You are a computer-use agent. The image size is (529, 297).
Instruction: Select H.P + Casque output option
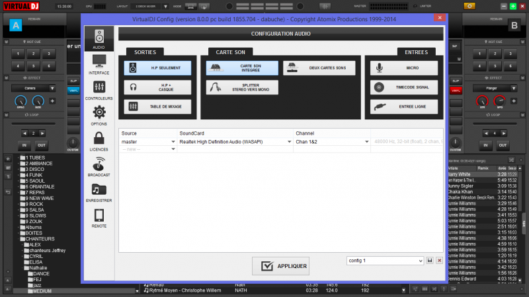coord(157,88)
